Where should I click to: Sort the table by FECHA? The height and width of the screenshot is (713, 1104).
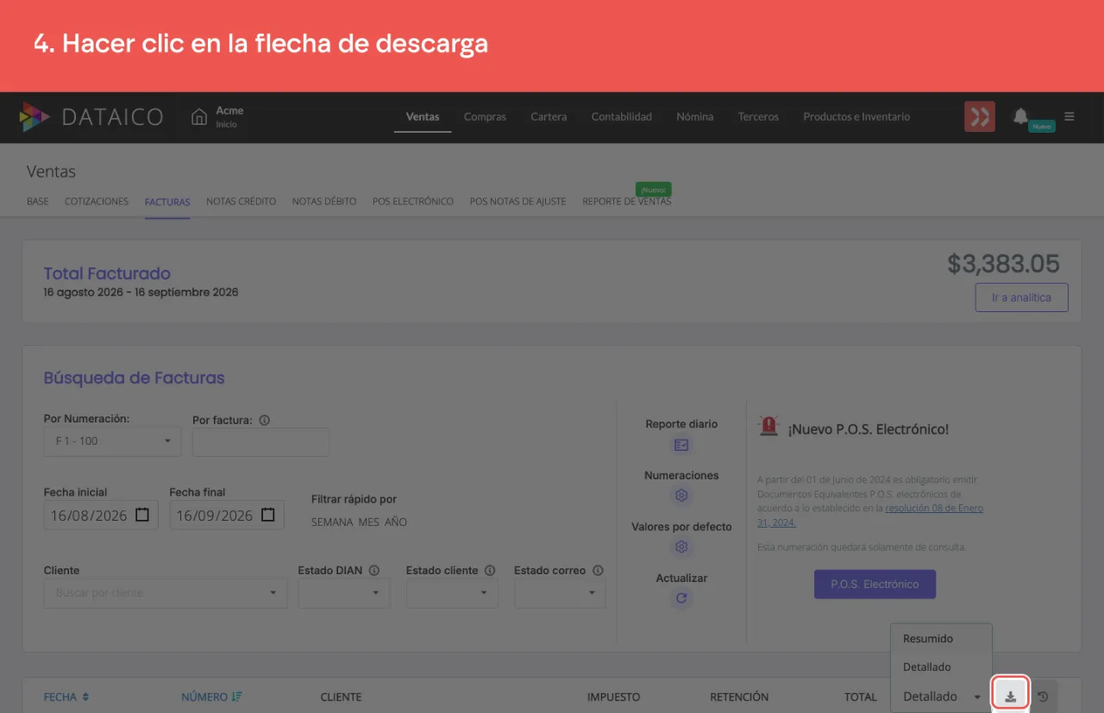[x=66, y=697]
